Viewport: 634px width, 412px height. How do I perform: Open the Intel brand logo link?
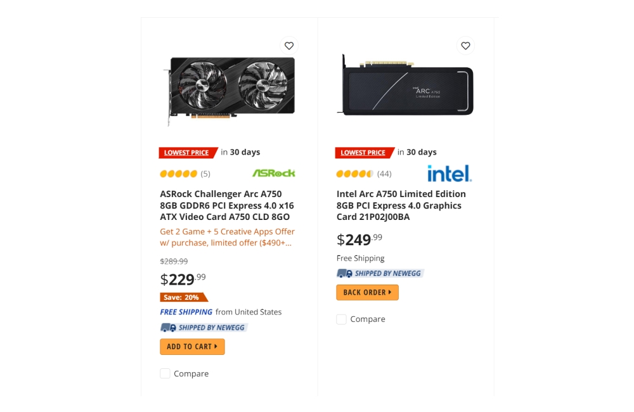[449, 172]
